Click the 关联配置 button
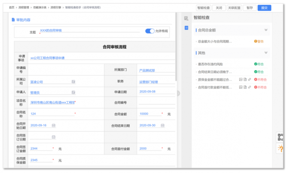 (x=233, y=8)
